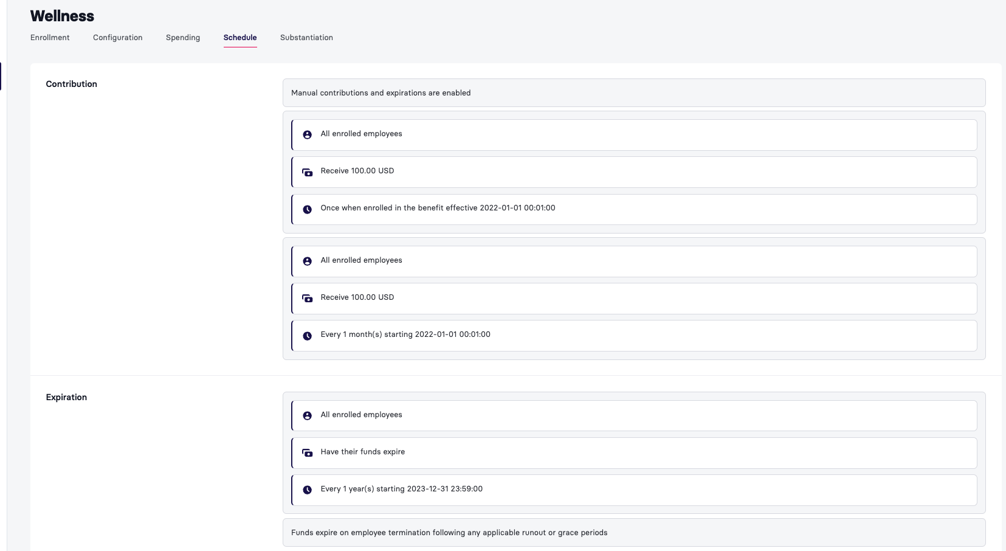Click person icon in second contribution rule
The image size is (1006, 551).
(x=308, y=262)
